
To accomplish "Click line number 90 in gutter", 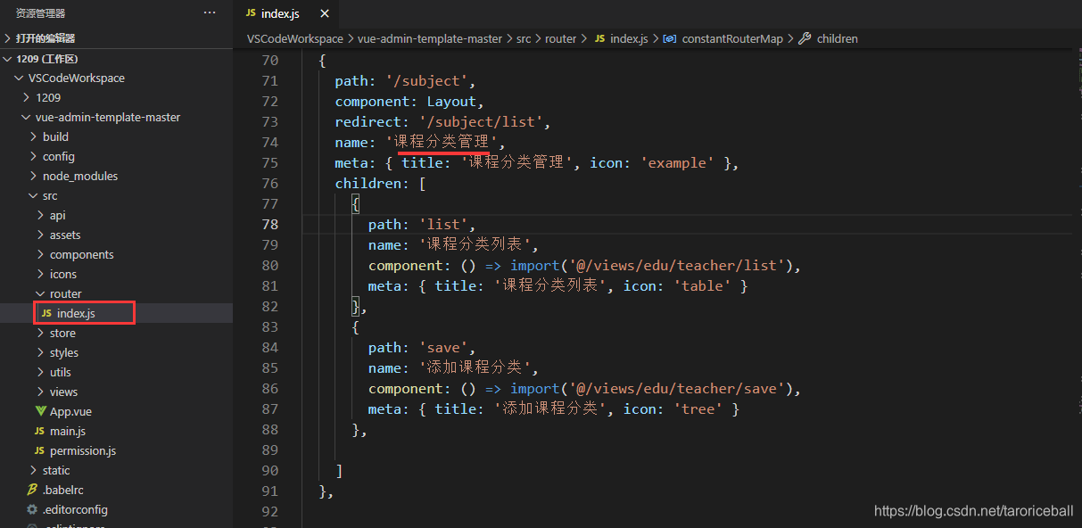I will tap(269, 470).
